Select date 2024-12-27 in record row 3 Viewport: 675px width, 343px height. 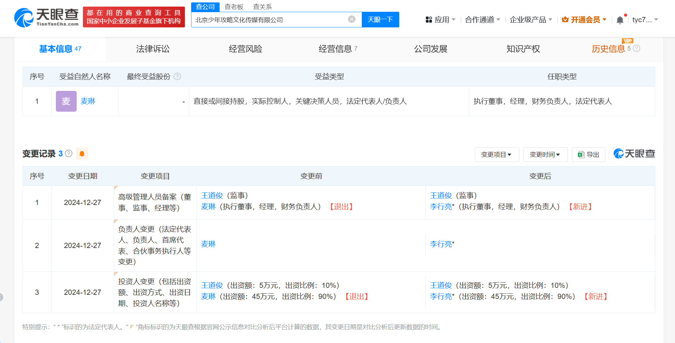pos(83,292)
